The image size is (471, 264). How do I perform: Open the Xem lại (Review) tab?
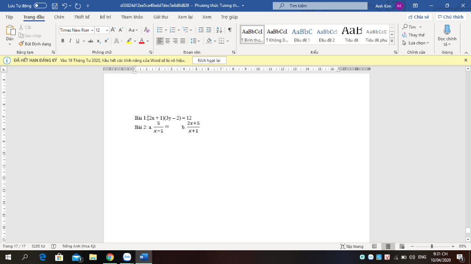(185, 17)
